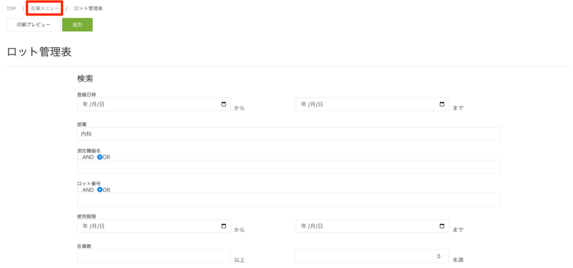This screenshot has height=268, width=573.
Task: Click 在庫数 maximum (未満) field showing 0
Action: pyautogui.click(x=372, y=256)
